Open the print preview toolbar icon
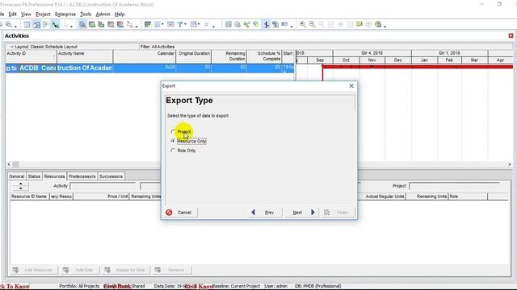 tap(9, 24)
